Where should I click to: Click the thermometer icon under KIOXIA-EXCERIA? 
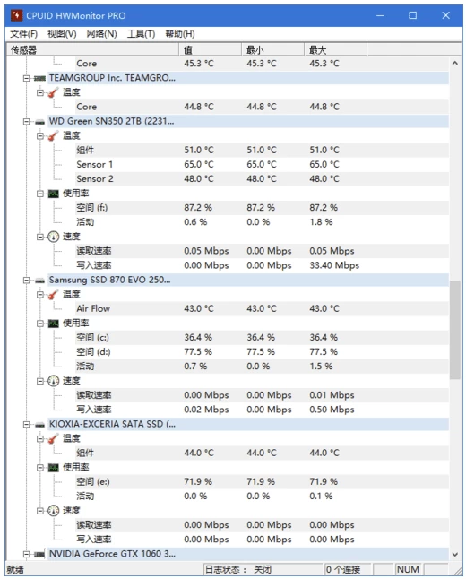pyautogui.click(x=54, y=438)
